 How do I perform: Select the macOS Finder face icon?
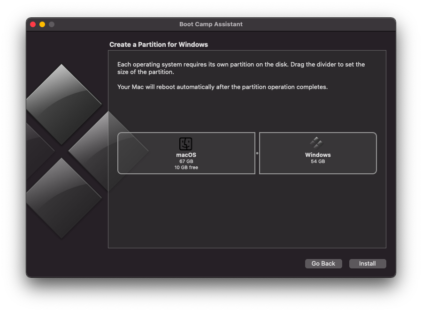186,144
